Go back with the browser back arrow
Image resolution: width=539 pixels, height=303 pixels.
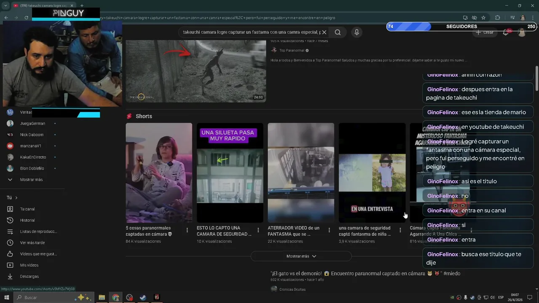[6, 18]
